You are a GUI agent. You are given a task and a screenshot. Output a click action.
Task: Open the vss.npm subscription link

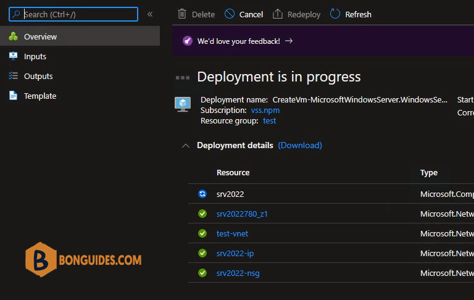(265, 110)
